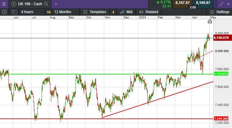Search for another instrument with magnifier icon
This screenshot has width=232, height=128.
pos(46,4)
